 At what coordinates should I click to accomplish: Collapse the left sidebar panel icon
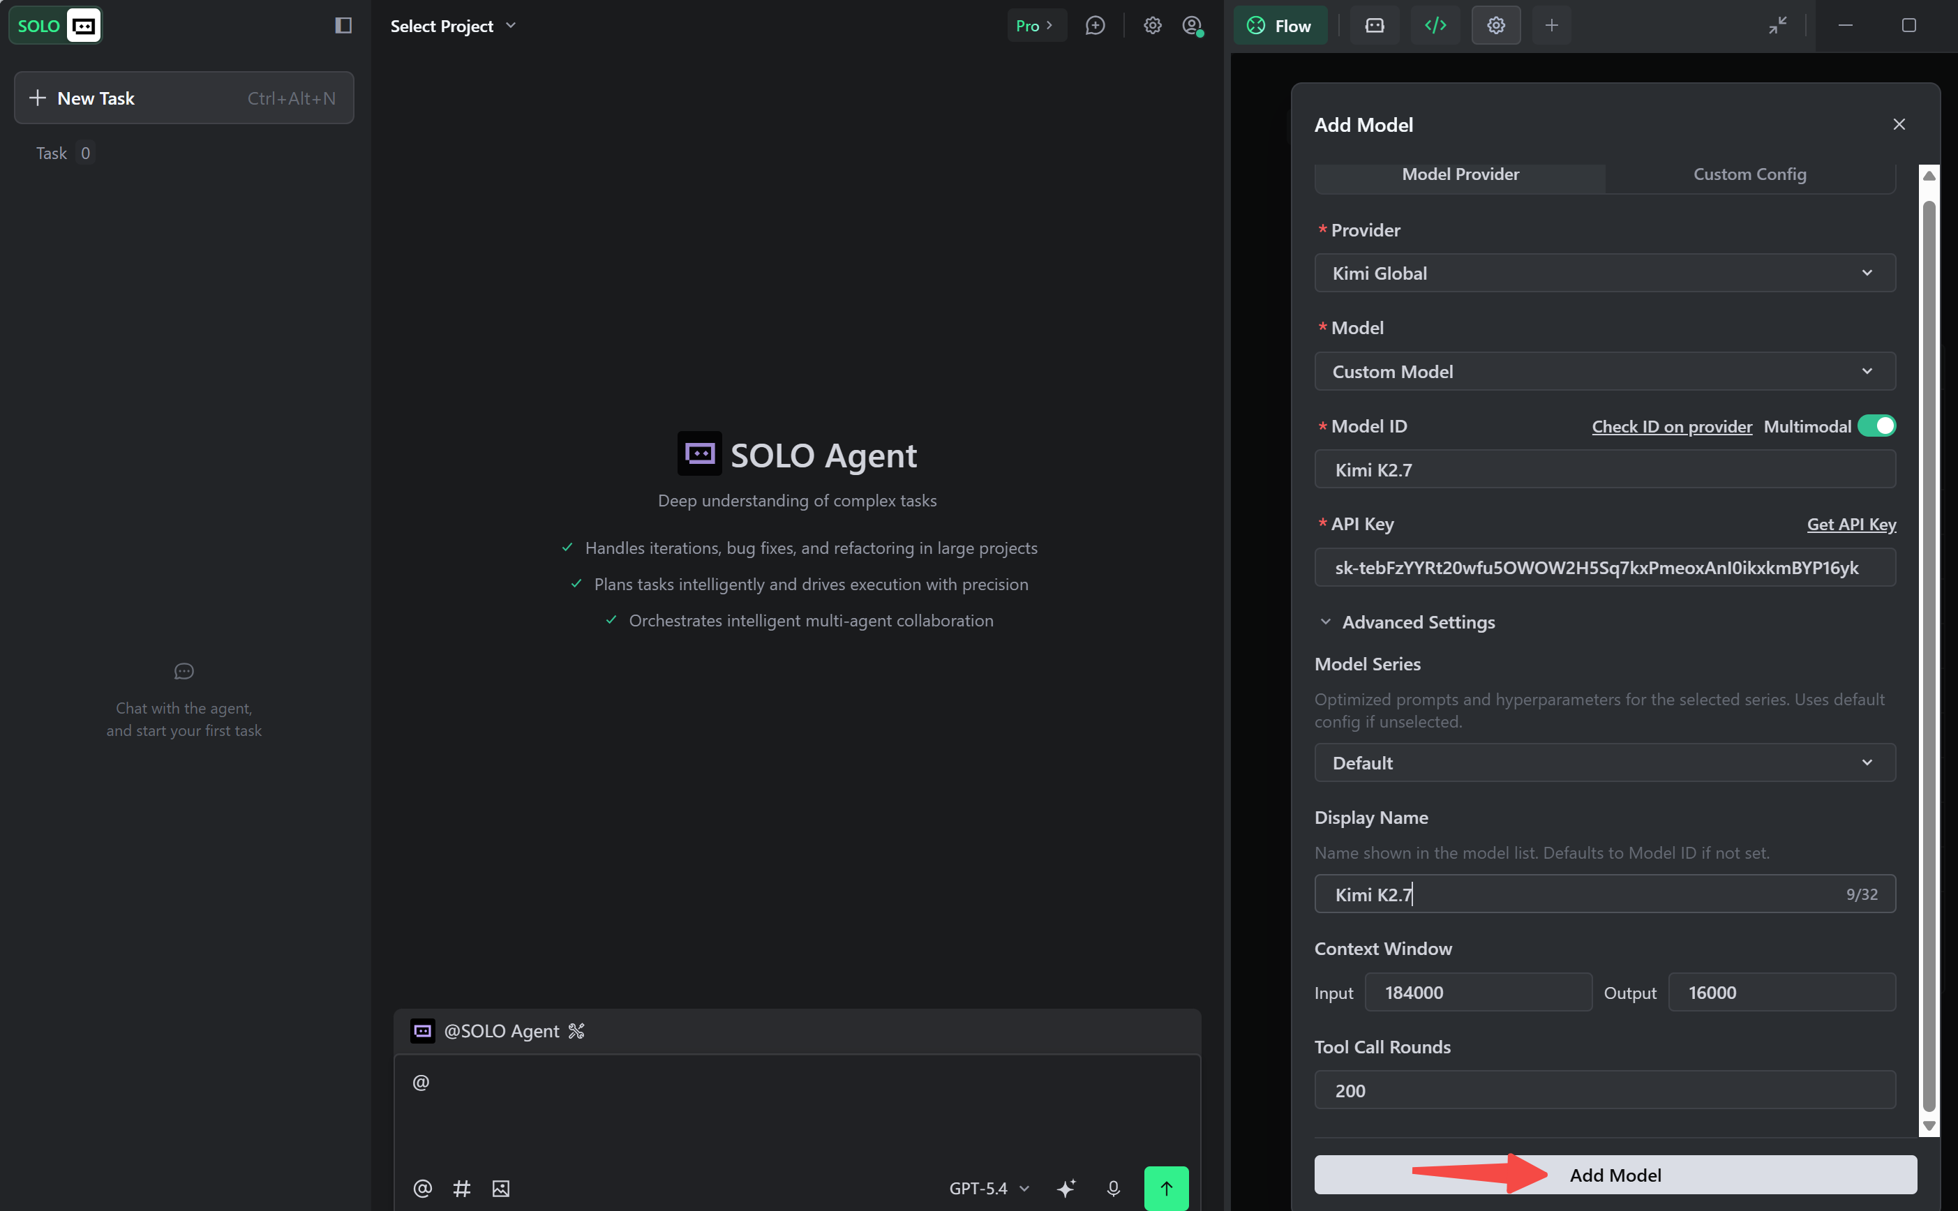click(344, 26)
